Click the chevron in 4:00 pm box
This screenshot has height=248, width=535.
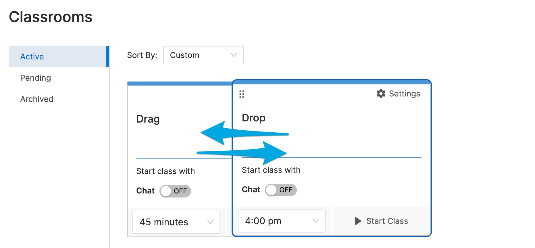pos(316,221)
